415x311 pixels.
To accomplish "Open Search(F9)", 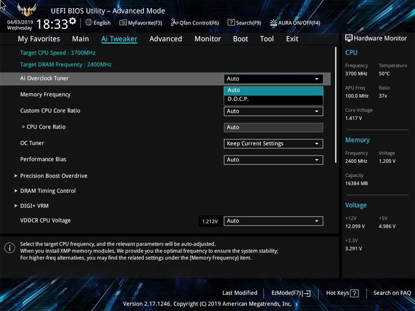I will tap(244, 22).
